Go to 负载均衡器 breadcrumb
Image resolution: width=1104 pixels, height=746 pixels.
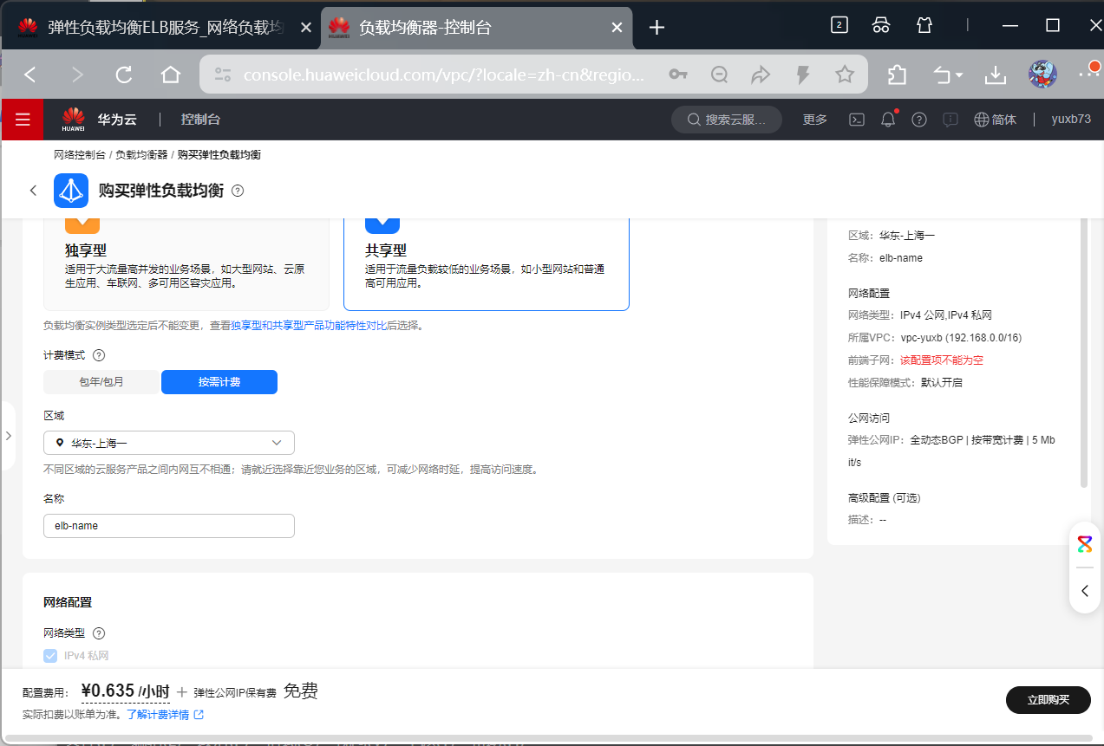point(141,154)
